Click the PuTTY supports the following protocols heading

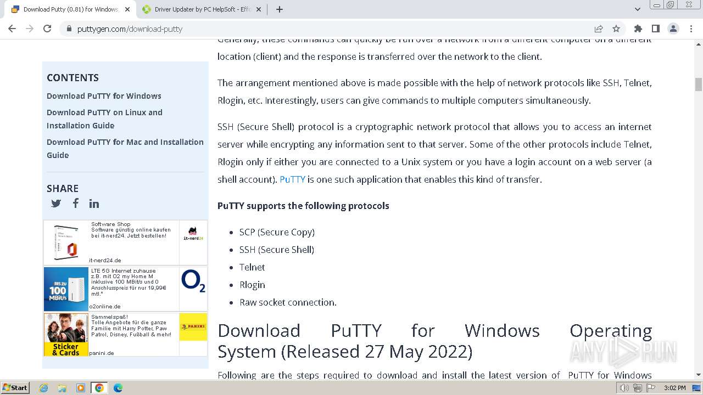(303, 206)
